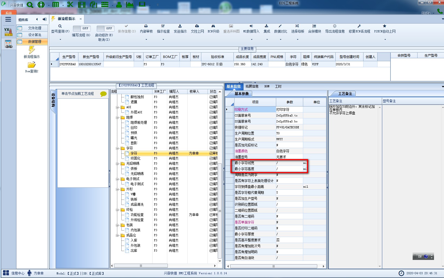The image size is (444, 278).
Task: Switch to BOM tab
Action: click(267, 87)
